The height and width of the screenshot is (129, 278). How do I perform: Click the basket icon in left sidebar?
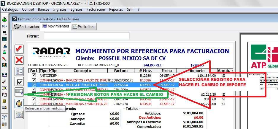pos(4,65)
